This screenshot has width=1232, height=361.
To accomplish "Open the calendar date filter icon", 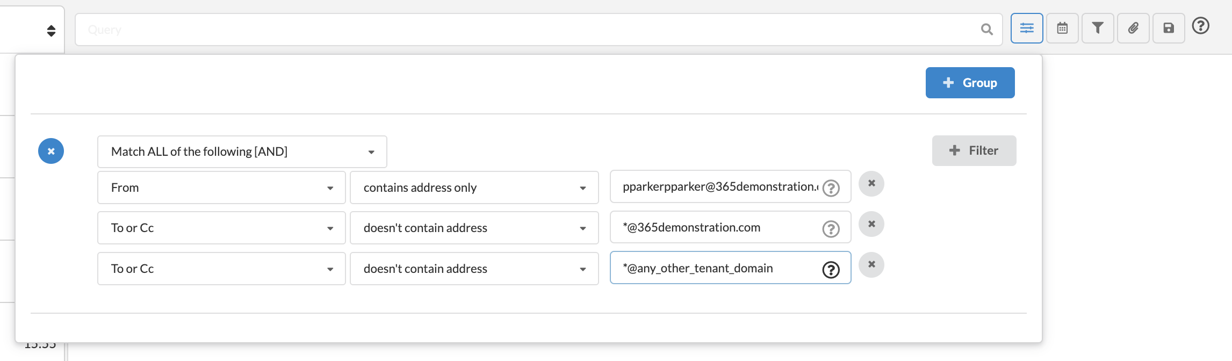I will tap(1062, 28).
